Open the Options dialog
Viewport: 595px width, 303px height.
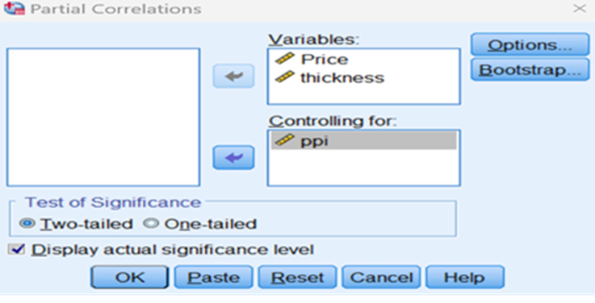530,44
